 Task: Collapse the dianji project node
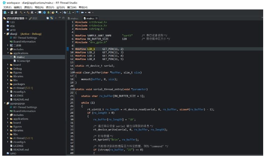(4, 34)
